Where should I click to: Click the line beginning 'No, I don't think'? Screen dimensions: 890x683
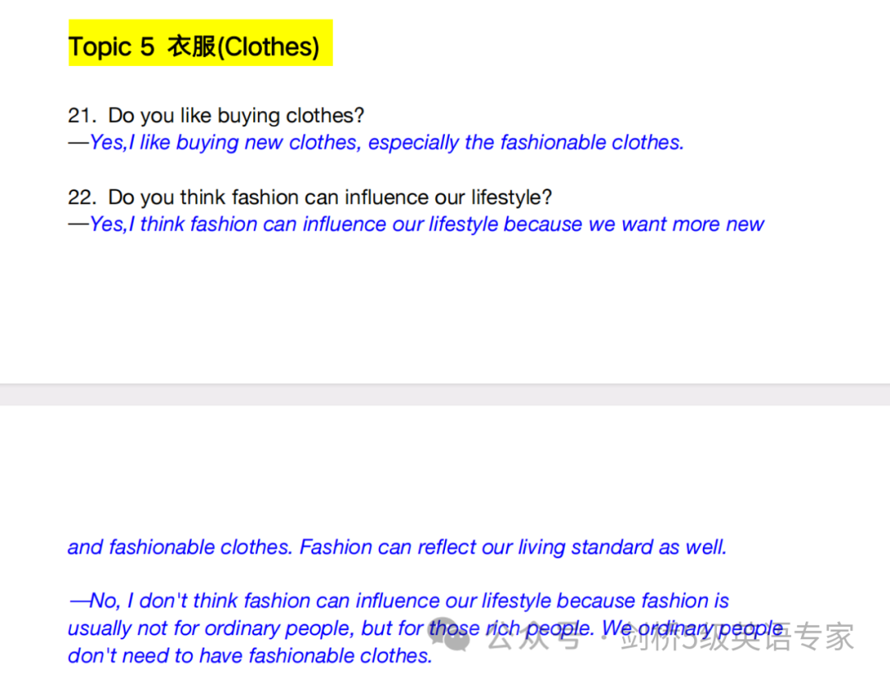(x=399, y=600)
